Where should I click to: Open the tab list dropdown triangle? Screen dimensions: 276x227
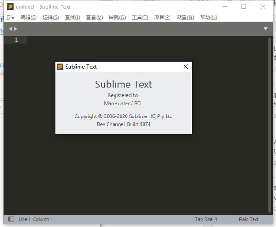265,29
